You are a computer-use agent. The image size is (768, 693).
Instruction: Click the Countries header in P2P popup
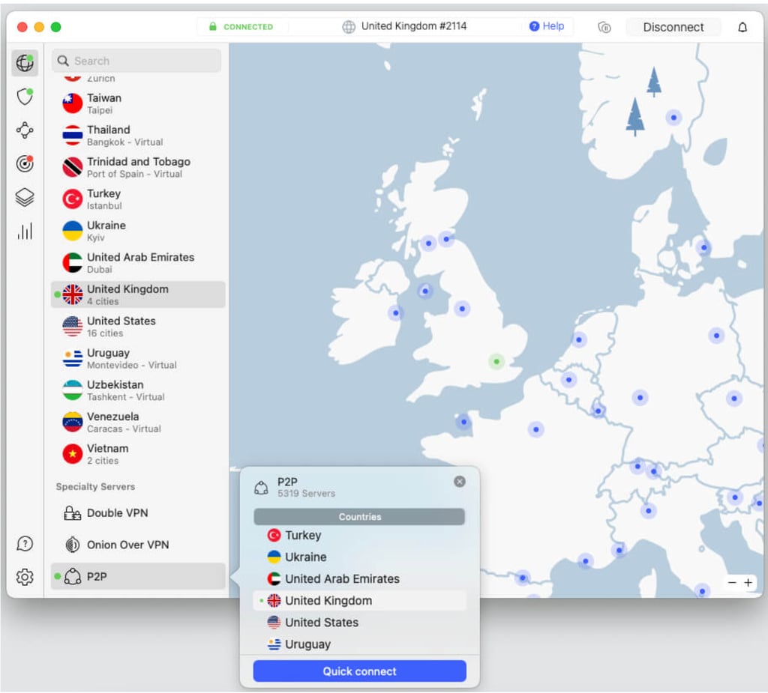(x=359, y=516)
